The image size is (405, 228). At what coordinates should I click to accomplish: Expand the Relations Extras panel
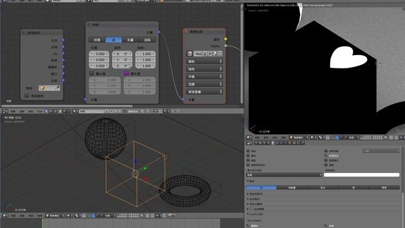(x=247, y=194)
